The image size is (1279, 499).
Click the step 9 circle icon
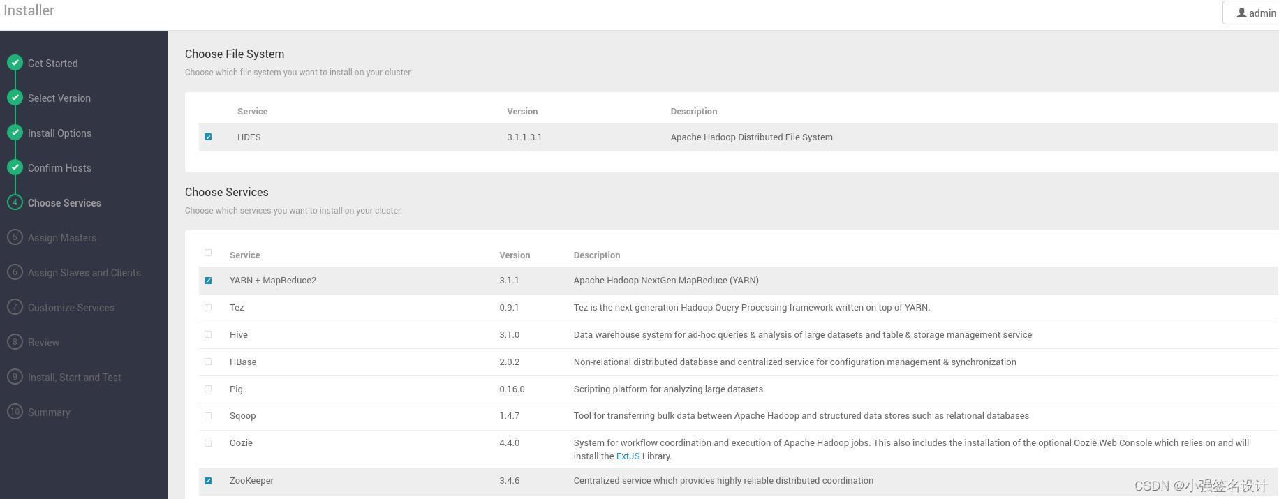coord(15,377)
